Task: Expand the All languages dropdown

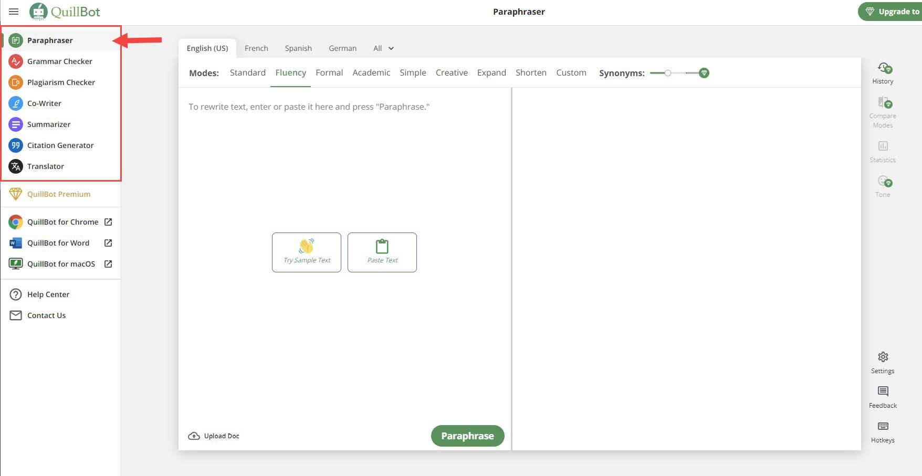Action: pos(383,48)
